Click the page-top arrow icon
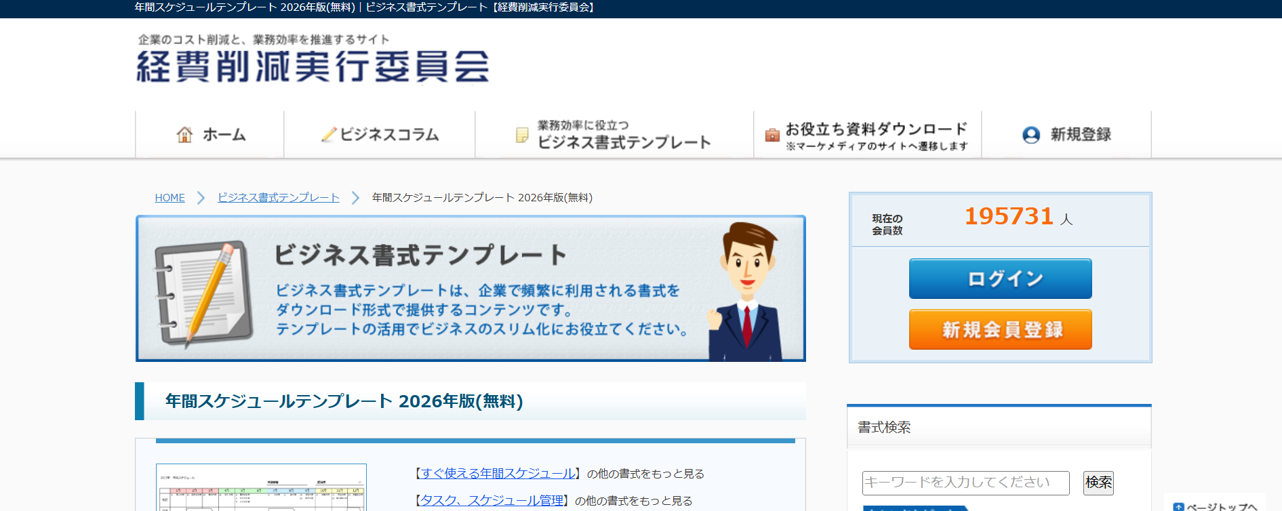Viewport: 1282px width, 511px height. point(1178,506)
